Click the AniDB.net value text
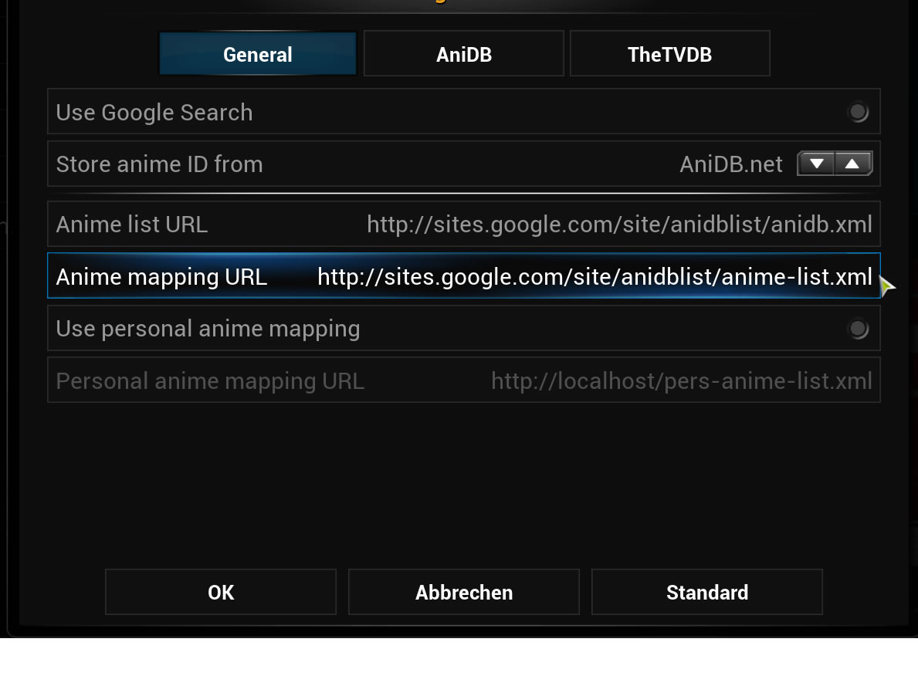Viewport: 918px width, 686px height. click(x=730, y=164)
